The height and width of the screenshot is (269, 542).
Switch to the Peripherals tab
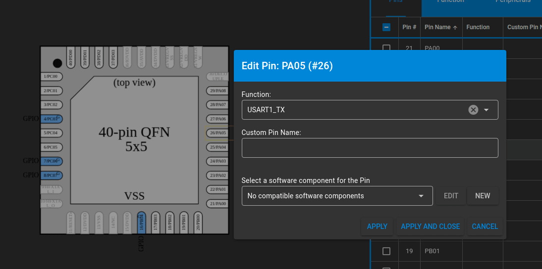point(512,1)
